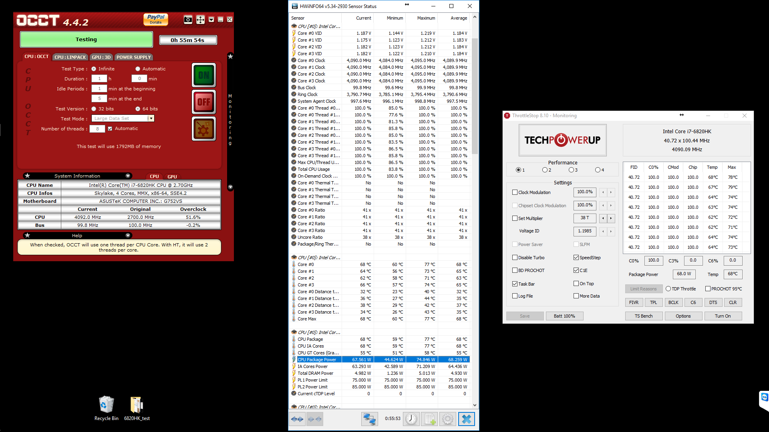Viewport: 769px width, 432px height.
Task: Click the HWiNFO vertical scrollbar thumb
Action: pos(475,96)
